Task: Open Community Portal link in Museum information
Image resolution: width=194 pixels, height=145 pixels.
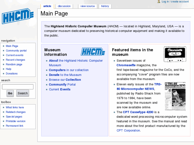Action: [62, 84]
